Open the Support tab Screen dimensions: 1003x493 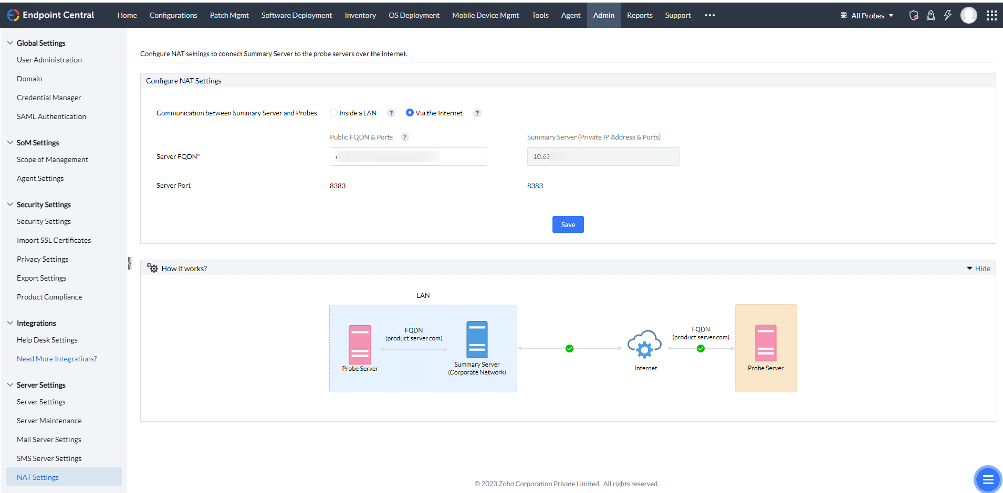coord(678,15)
